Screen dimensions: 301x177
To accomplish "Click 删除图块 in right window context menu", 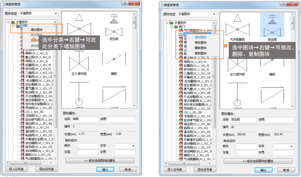I will [x=200, y=48].
